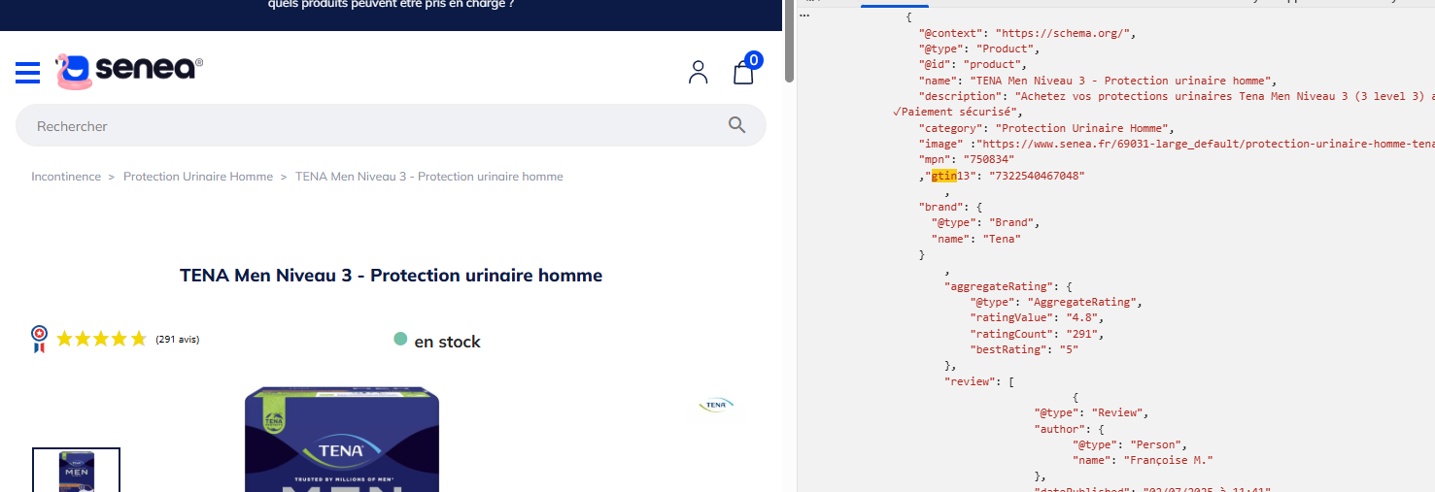Click the current product breadcrumb text
The height and width of the screenshot is (492, 1435).
pos(429,177)
